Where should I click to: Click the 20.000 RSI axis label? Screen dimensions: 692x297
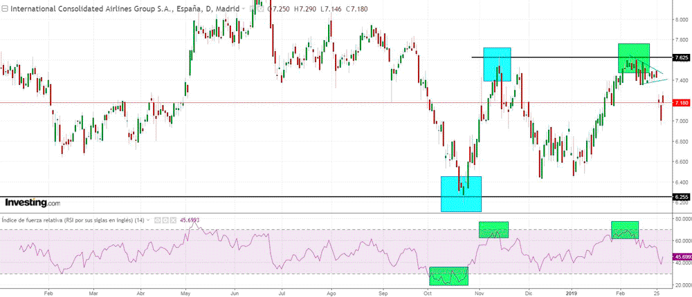[x=682, y=285]
